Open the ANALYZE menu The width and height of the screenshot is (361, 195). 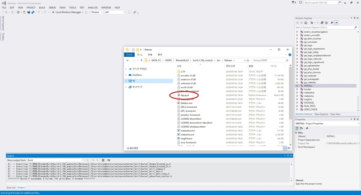93,7
